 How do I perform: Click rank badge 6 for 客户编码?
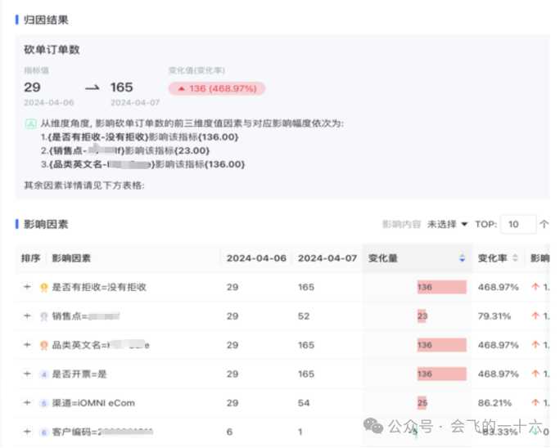(44, 432)
